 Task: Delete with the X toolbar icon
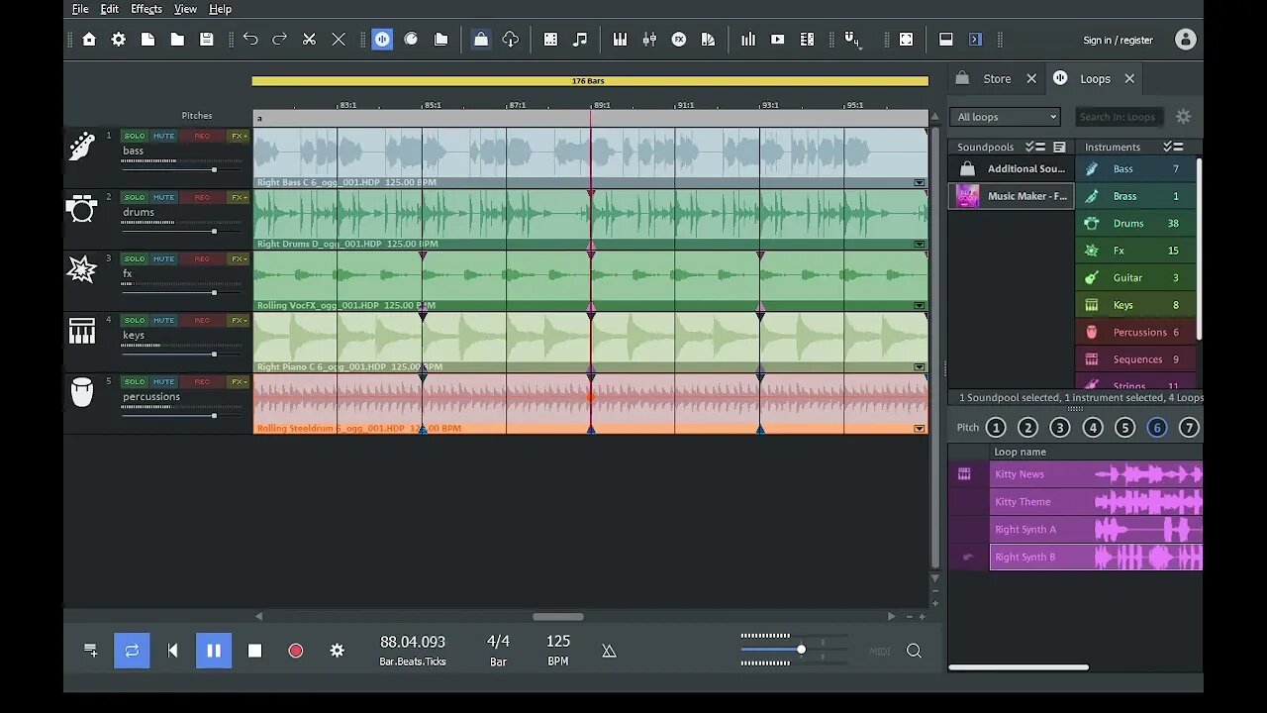tap(339, 40)
